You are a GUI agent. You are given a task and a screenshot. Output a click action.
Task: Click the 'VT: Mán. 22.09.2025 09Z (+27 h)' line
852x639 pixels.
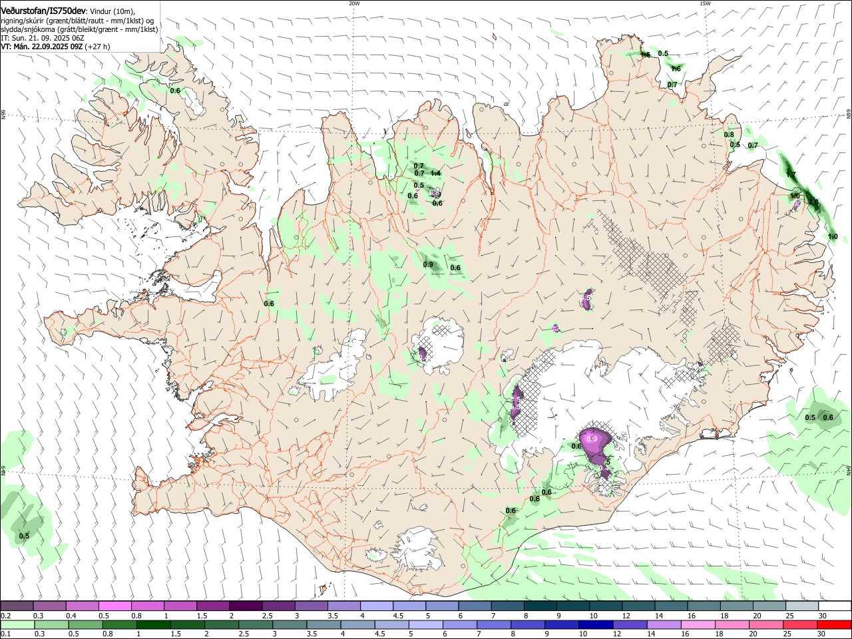pos(56,47)
